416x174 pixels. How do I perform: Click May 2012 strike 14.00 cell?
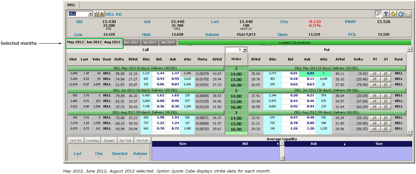click(236, 74)
